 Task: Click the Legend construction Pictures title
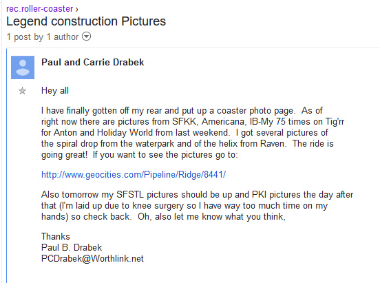[86, 21]
